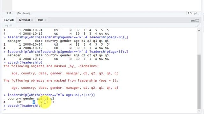The width and height of the screenshot is (204, 114).
Task: Click the command ending leadership$age>35),]
Action: pyautogui.click(x=68, y=52)
